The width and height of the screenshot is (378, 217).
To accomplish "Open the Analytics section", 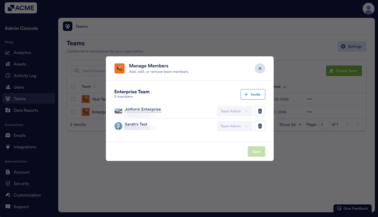I will 22,52.
